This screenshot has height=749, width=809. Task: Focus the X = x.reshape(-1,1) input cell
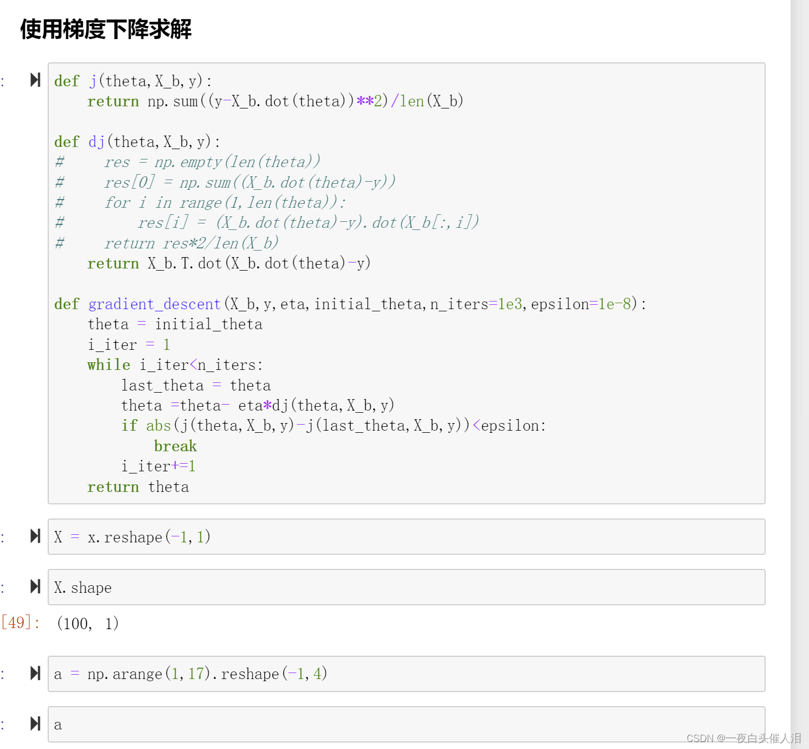[x=406, y=537]
